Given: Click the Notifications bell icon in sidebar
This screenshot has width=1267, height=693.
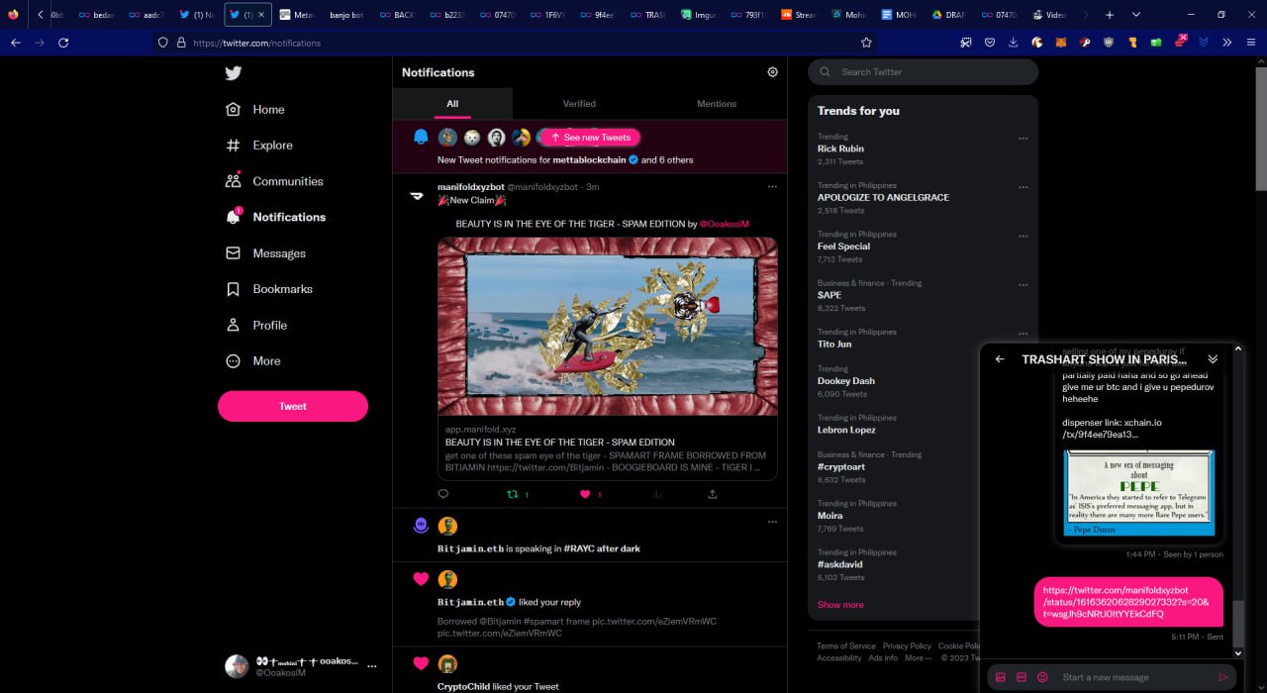Looking at the screenshot, I should [x=234, y=217].
